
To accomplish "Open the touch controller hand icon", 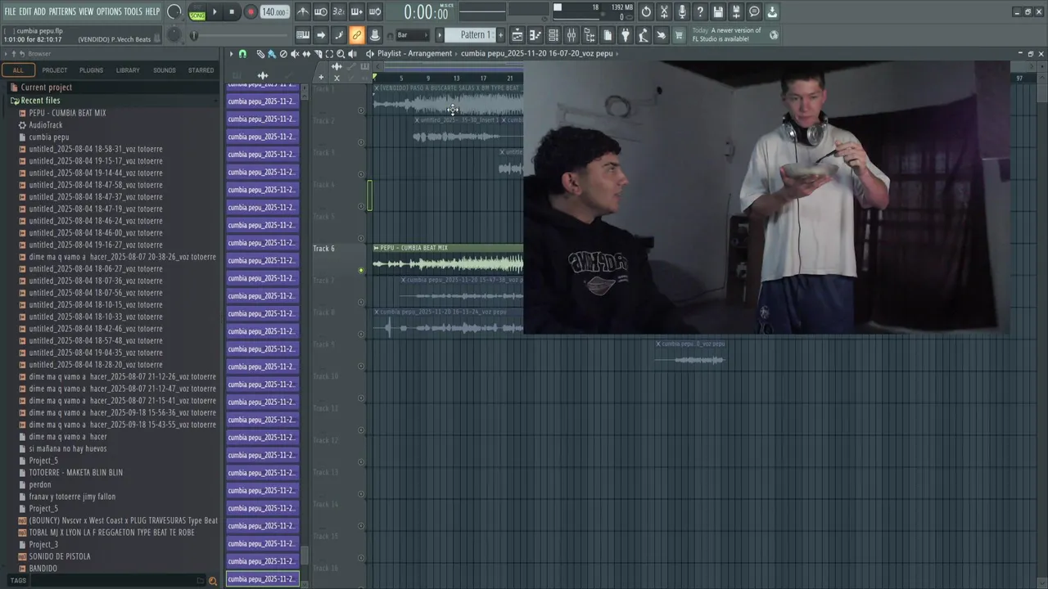I will (662, 35).
